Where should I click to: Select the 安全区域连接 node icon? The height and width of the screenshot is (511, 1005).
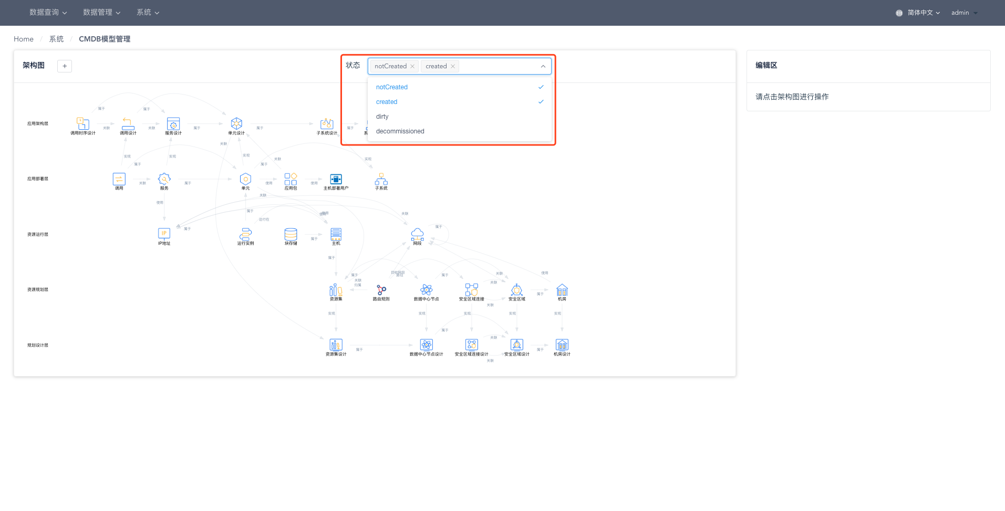[x=471, y=289]
